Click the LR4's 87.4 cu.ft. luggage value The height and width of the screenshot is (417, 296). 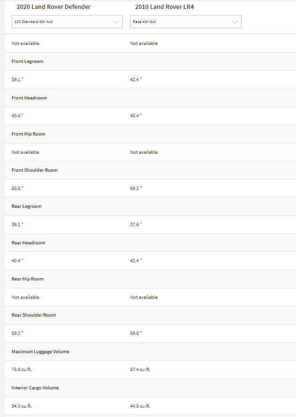140,370
